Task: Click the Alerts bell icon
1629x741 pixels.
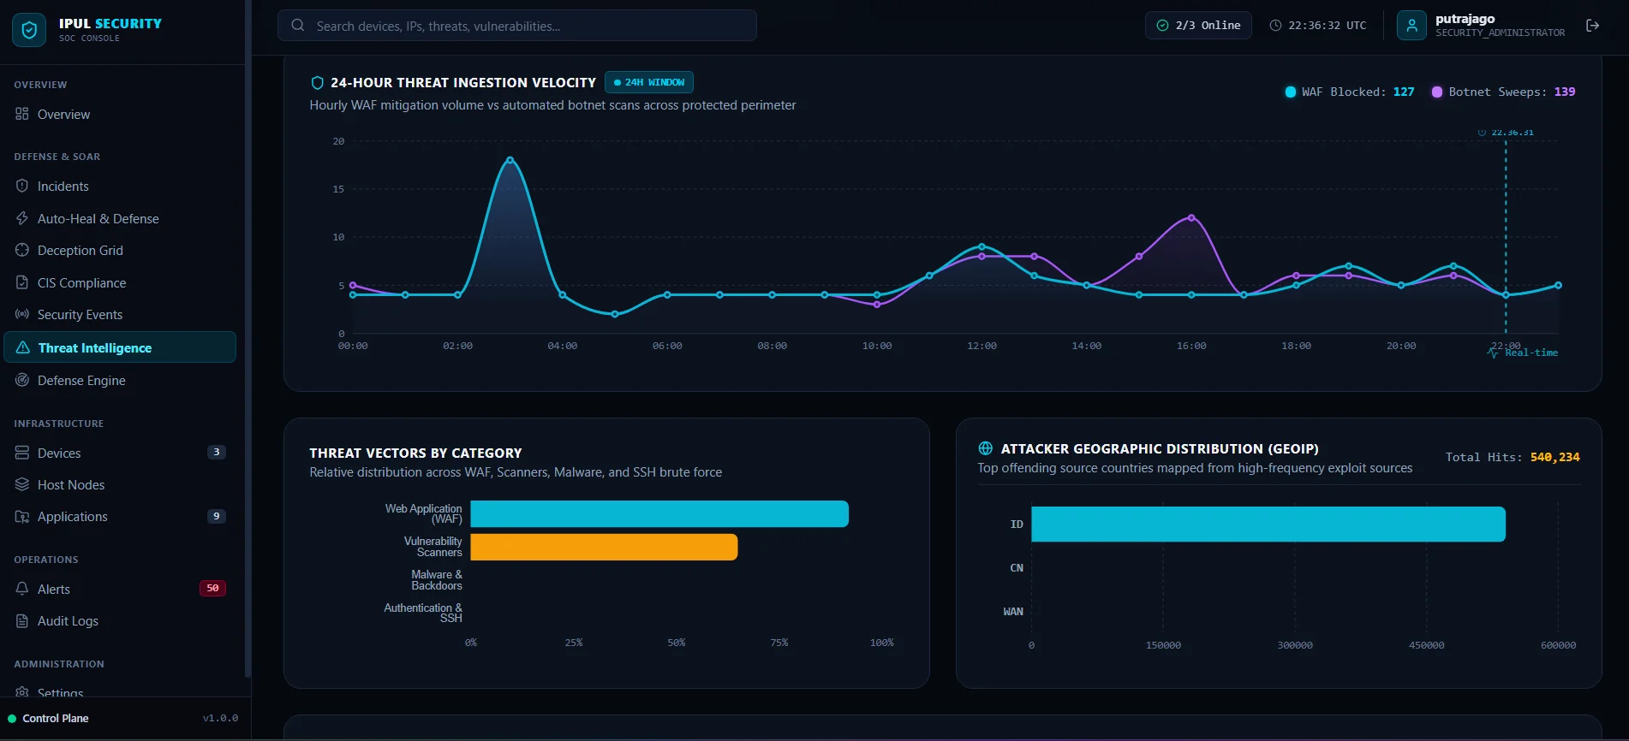Action: (x=22, y=589)
